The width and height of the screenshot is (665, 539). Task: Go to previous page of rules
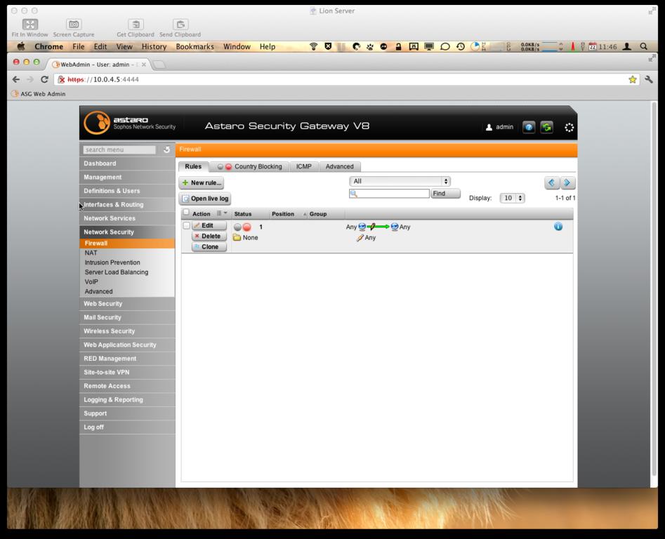551,182
